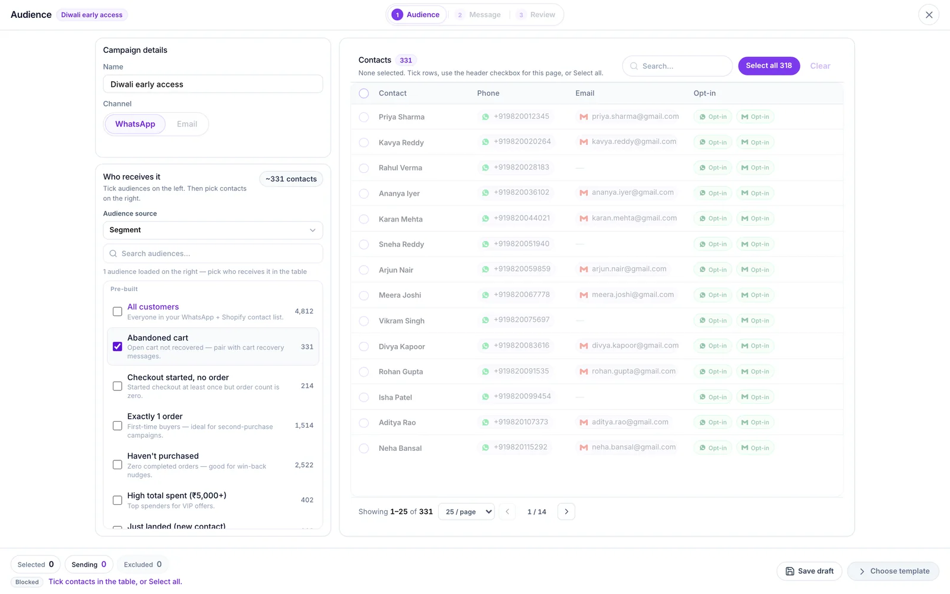Open the Audience source Segment dropdown
This screenshot has width=950, height=594.
213,230
